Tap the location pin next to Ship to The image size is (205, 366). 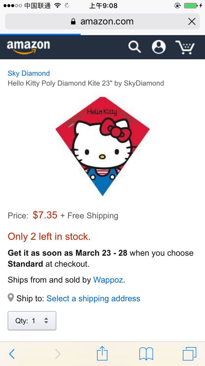pyautogui.click(x=11, y=298)
